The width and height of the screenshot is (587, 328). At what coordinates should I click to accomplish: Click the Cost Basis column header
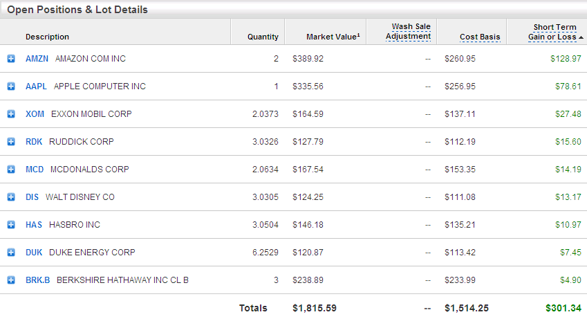click(x=480, y=37)
